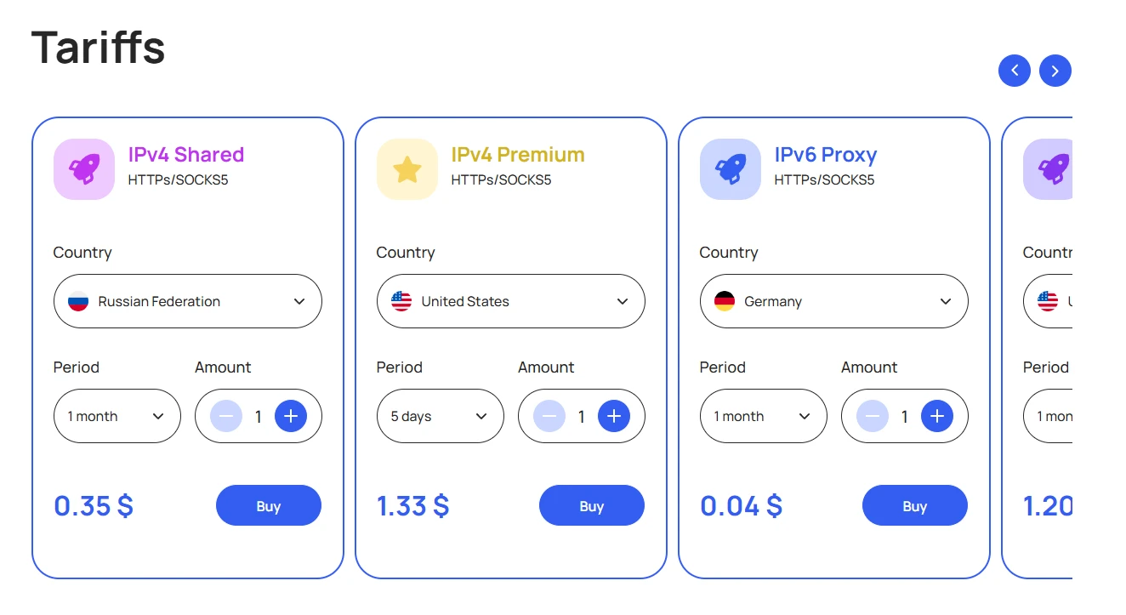The width and height of the screenshot is (1126, 615).
Task: Open the 5 days period dropdown
Action: 441,416
